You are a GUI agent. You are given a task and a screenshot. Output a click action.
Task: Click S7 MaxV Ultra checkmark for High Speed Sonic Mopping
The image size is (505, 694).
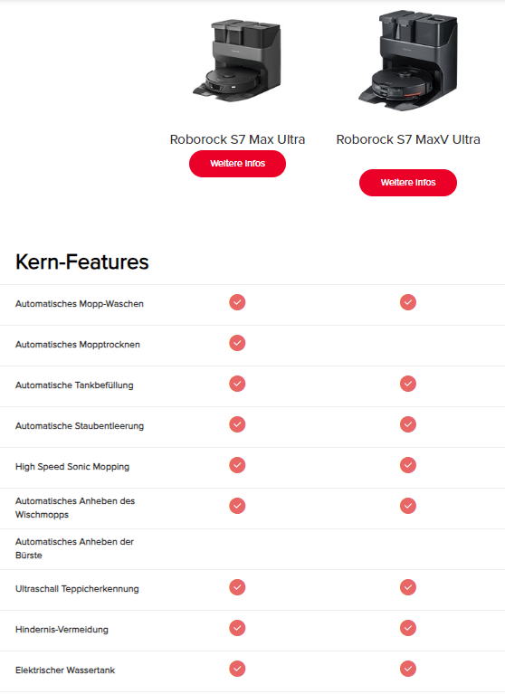(407, 465)
